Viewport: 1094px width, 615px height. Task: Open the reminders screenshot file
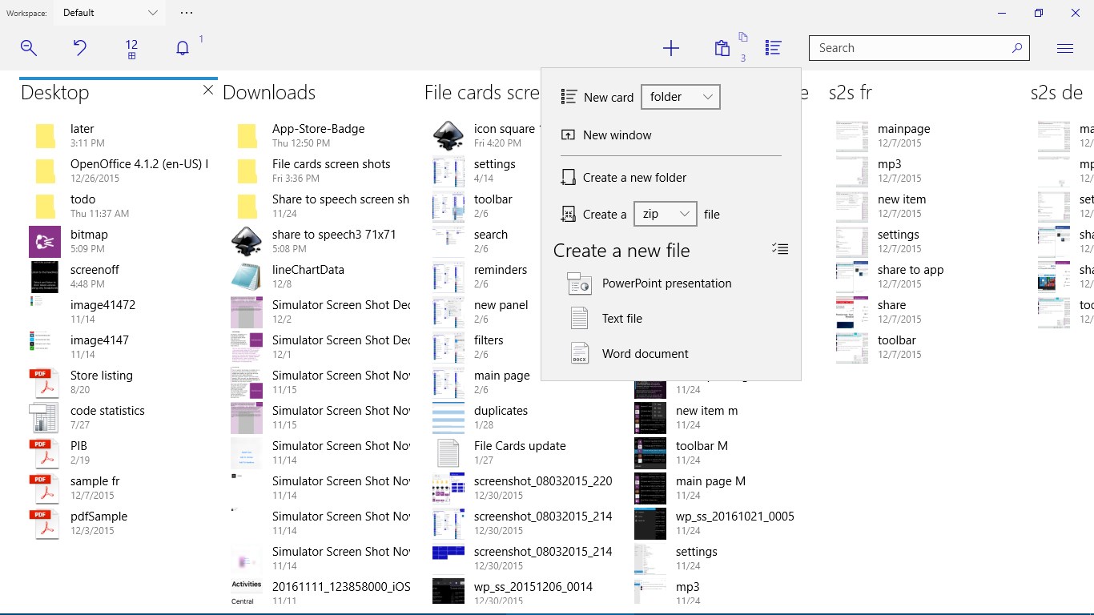501,270
